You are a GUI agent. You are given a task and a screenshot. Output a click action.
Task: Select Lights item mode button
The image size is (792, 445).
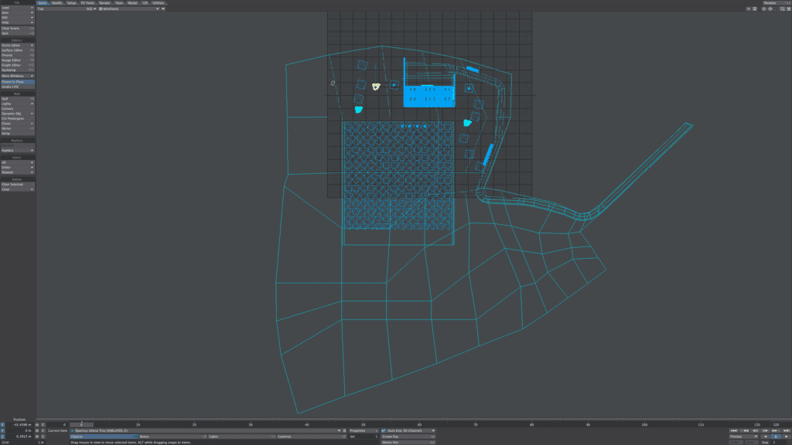240,437
